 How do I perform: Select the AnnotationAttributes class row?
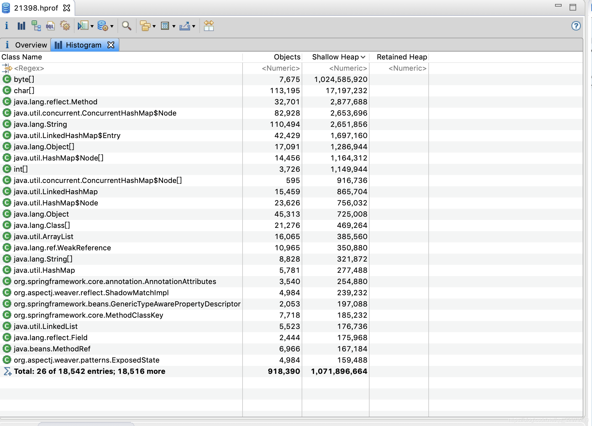click(x=291, y=282)
